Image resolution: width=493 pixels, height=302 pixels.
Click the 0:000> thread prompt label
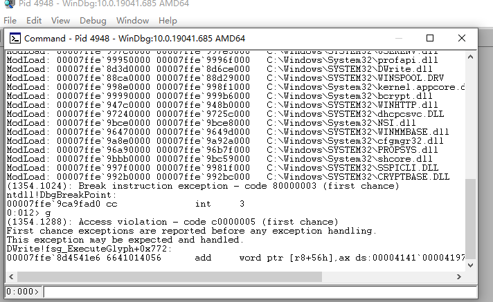coord(23,292)
